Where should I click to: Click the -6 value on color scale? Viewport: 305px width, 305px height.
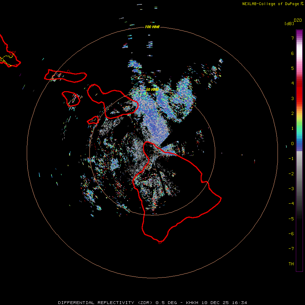(x=291, y=234)
